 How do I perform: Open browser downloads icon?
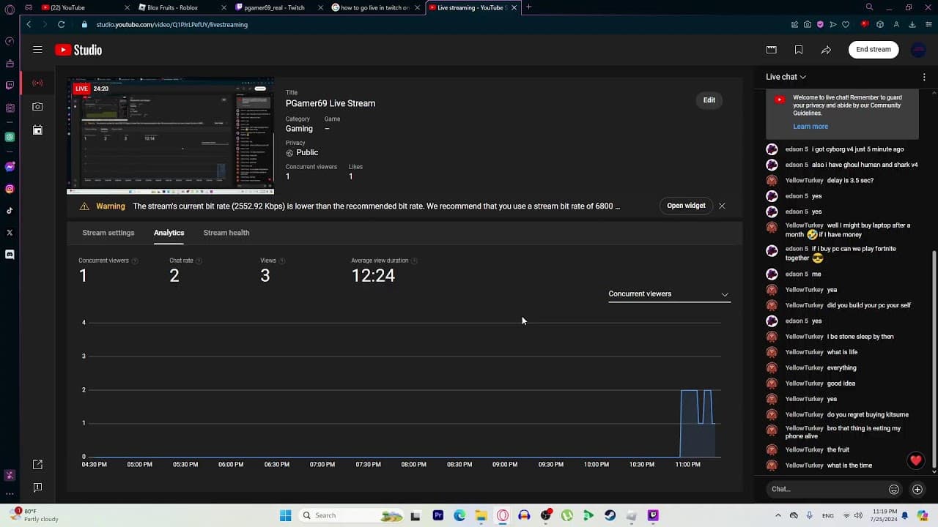(912, 24)
